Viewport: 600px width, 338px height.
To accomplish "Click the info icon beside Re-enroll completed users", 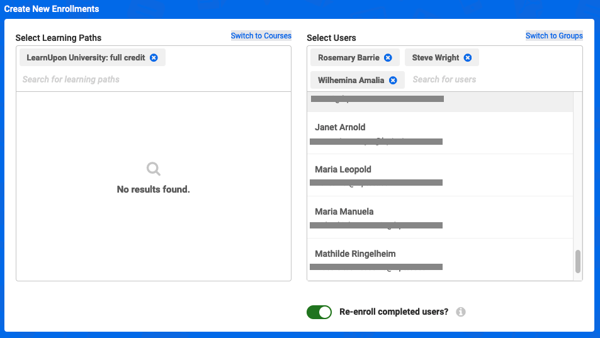I will (461, 312).
